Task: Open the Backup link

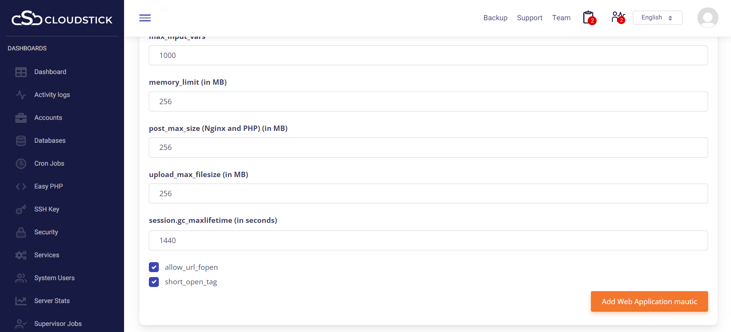Action: (495, 18)
